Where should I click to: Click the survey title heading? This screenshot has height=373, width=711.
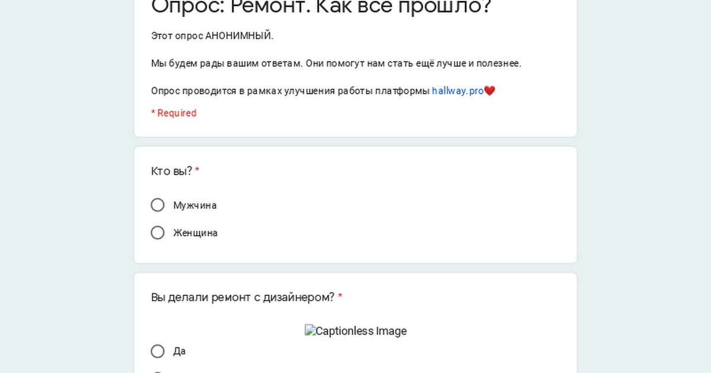(x=322, y=7)
